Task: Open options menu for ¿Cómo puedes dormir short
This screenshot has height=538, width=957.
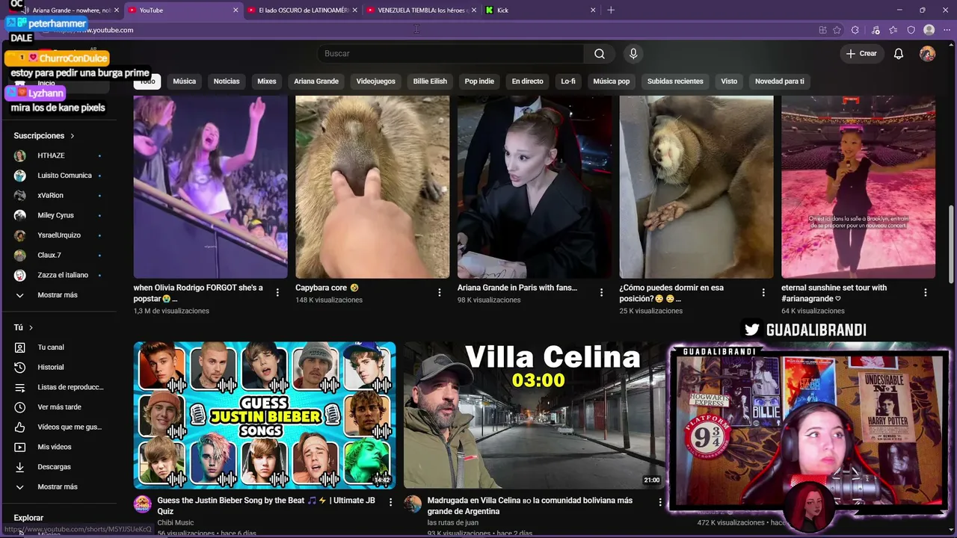Action: [x=763, y=293]
